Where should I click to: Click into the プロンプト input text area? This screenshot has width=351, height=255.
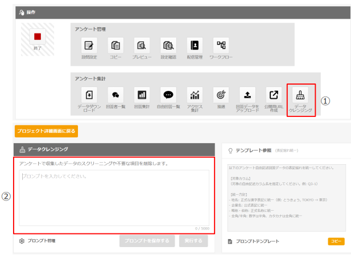[x=114, y=198]
